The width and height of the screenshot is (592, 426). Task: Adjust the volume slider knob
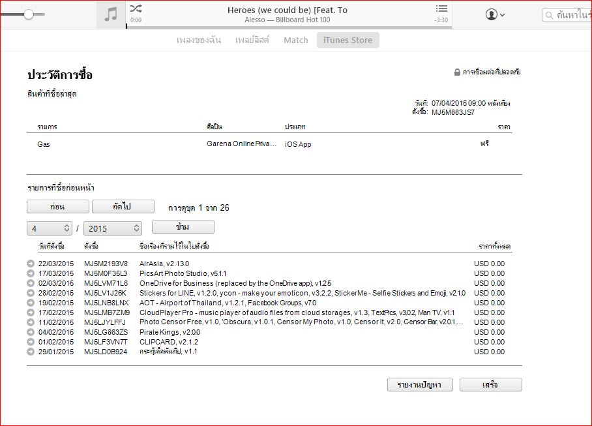coord(29,14)
